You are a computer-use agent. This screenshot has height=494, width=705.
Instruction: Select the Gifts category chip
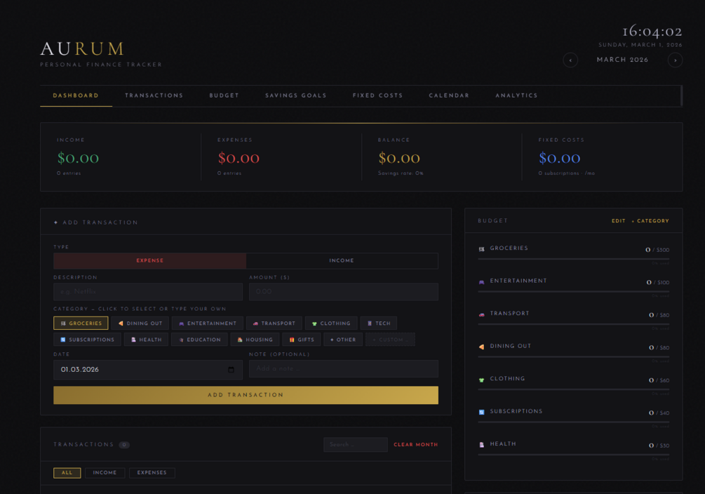(302, 339)
